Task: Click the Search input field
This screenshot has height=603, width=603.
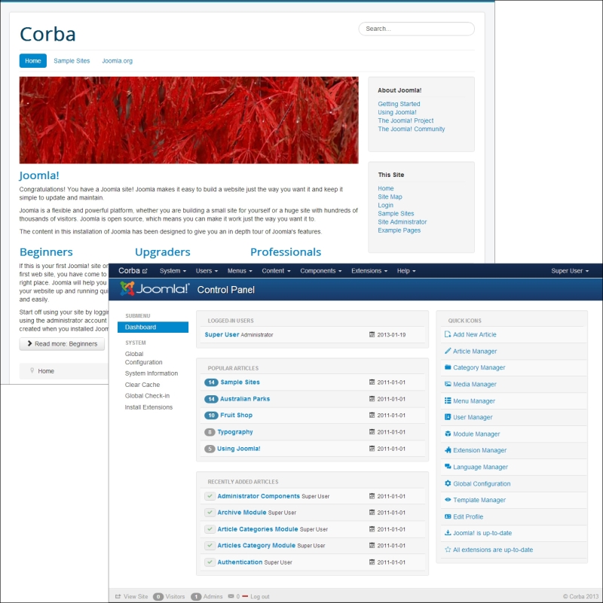Action: [x=416, y=29]
